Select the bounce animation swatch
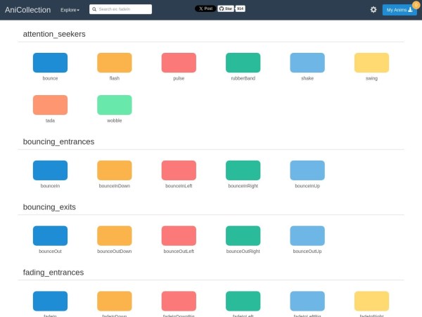422x317 pixels. [50, 63]
